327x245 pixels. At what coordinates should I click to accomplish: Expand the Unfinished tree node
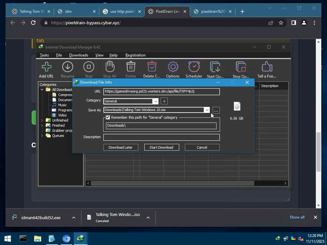coord(42,120)
